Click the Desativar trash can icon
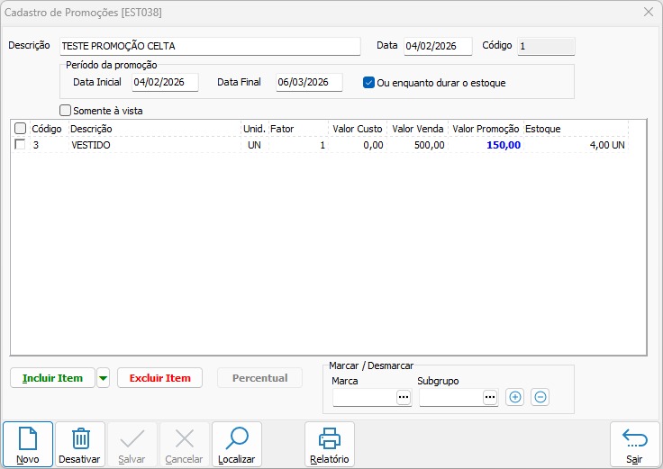This screenshot has height=469, width=663. [80, 439]
